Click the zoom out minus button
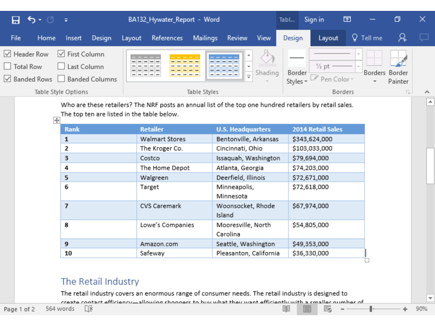 click(x=343, y=309)
